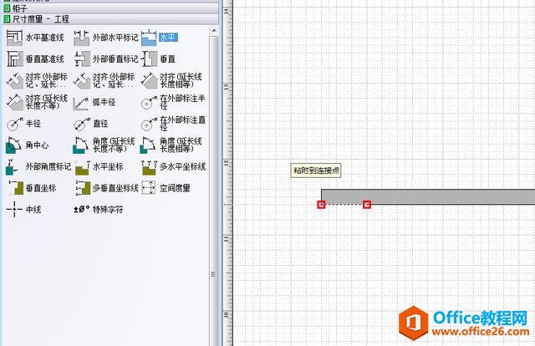This screenshot has height=346, width=535.
Task: Open the 柜子 stencil title bar
Action: [110, 8]
